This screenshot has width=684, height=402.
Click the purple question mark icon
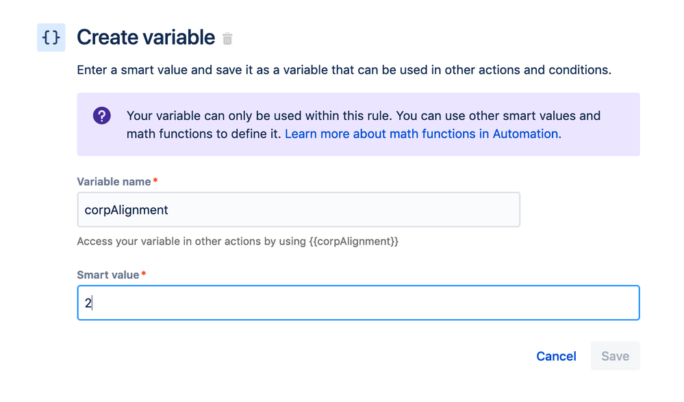(102, 116)
